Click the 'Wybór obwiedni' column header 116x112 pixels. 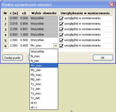click(44, 13)
